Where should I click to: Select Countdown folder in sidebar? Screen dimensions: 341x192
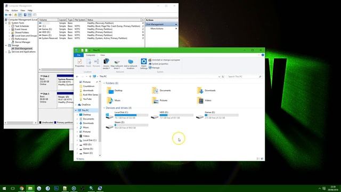(87, 86)
